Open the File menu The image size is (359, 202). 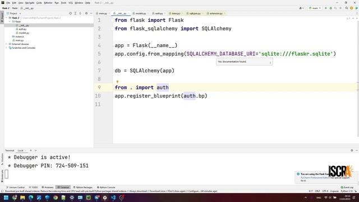pos(8,3)
